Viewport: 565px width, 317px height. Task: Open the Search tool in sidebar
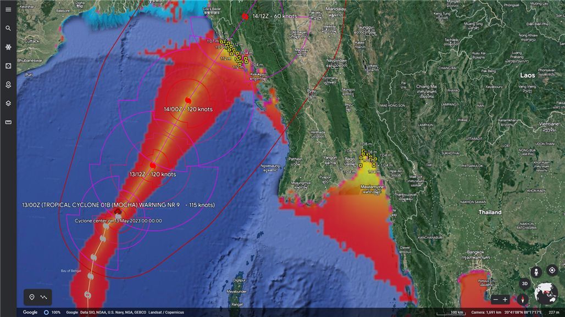(x=8, y=28)
